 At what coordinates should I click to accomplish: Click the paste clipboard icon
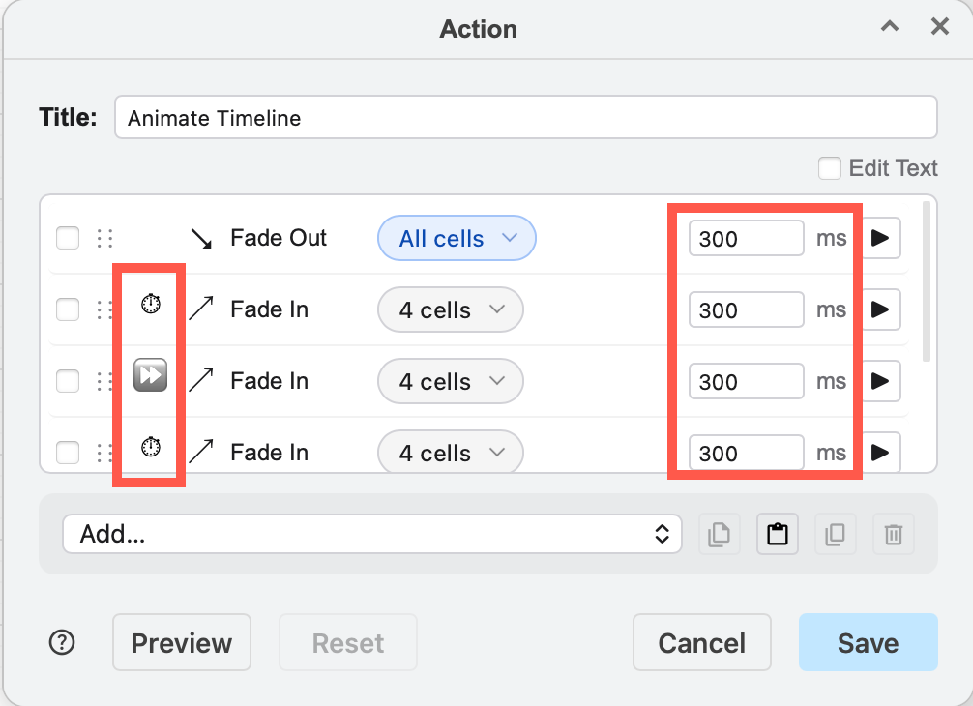(778, 534)
